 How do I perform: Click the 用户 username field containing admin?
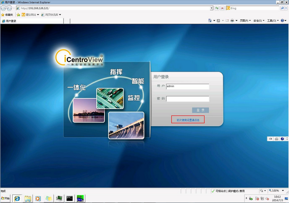coord(188,86)
